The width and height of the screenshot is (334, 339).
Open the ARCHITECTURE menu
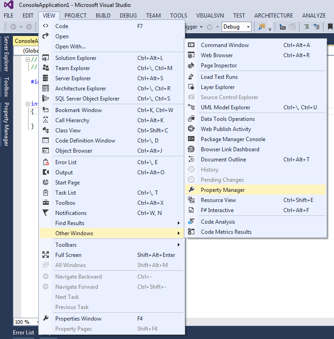point(274,16)
